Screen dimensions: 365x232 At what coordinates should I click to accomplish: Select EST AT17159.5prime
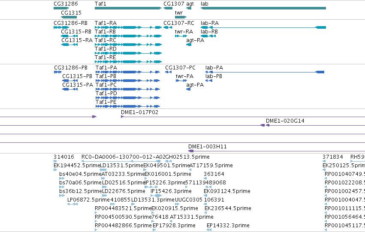point(211,166)
